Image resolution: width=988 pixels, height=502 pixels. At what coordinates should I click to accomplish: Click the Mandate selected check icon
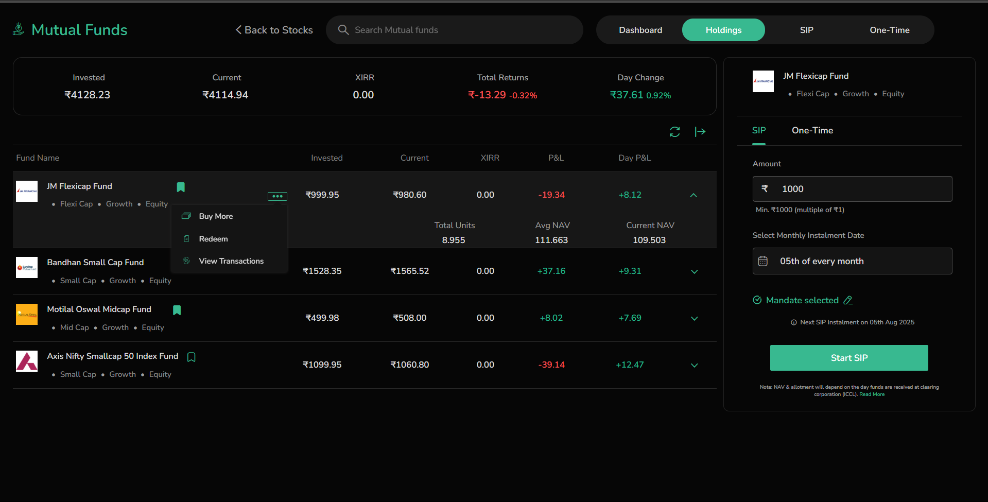pos(757,300)
